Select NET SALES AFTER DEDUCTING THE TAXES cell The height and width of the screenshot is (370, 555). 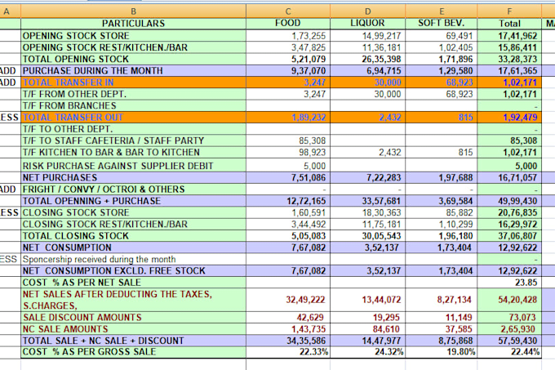click(x=133, y=300)
